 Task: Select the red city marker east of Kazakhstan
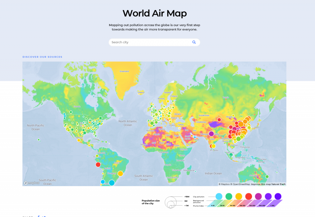tap(219, 120)
